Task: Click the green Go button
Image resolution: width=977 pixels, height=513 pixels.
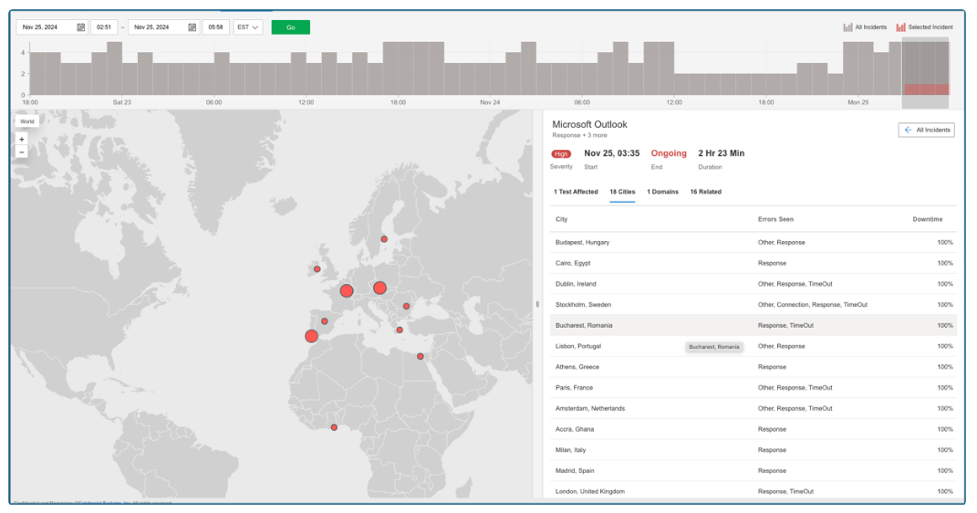Action: 290,27
